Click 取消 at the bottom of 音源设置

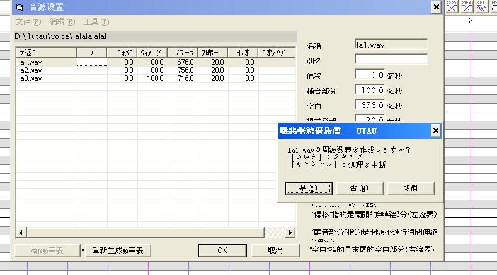pos(275,251)
